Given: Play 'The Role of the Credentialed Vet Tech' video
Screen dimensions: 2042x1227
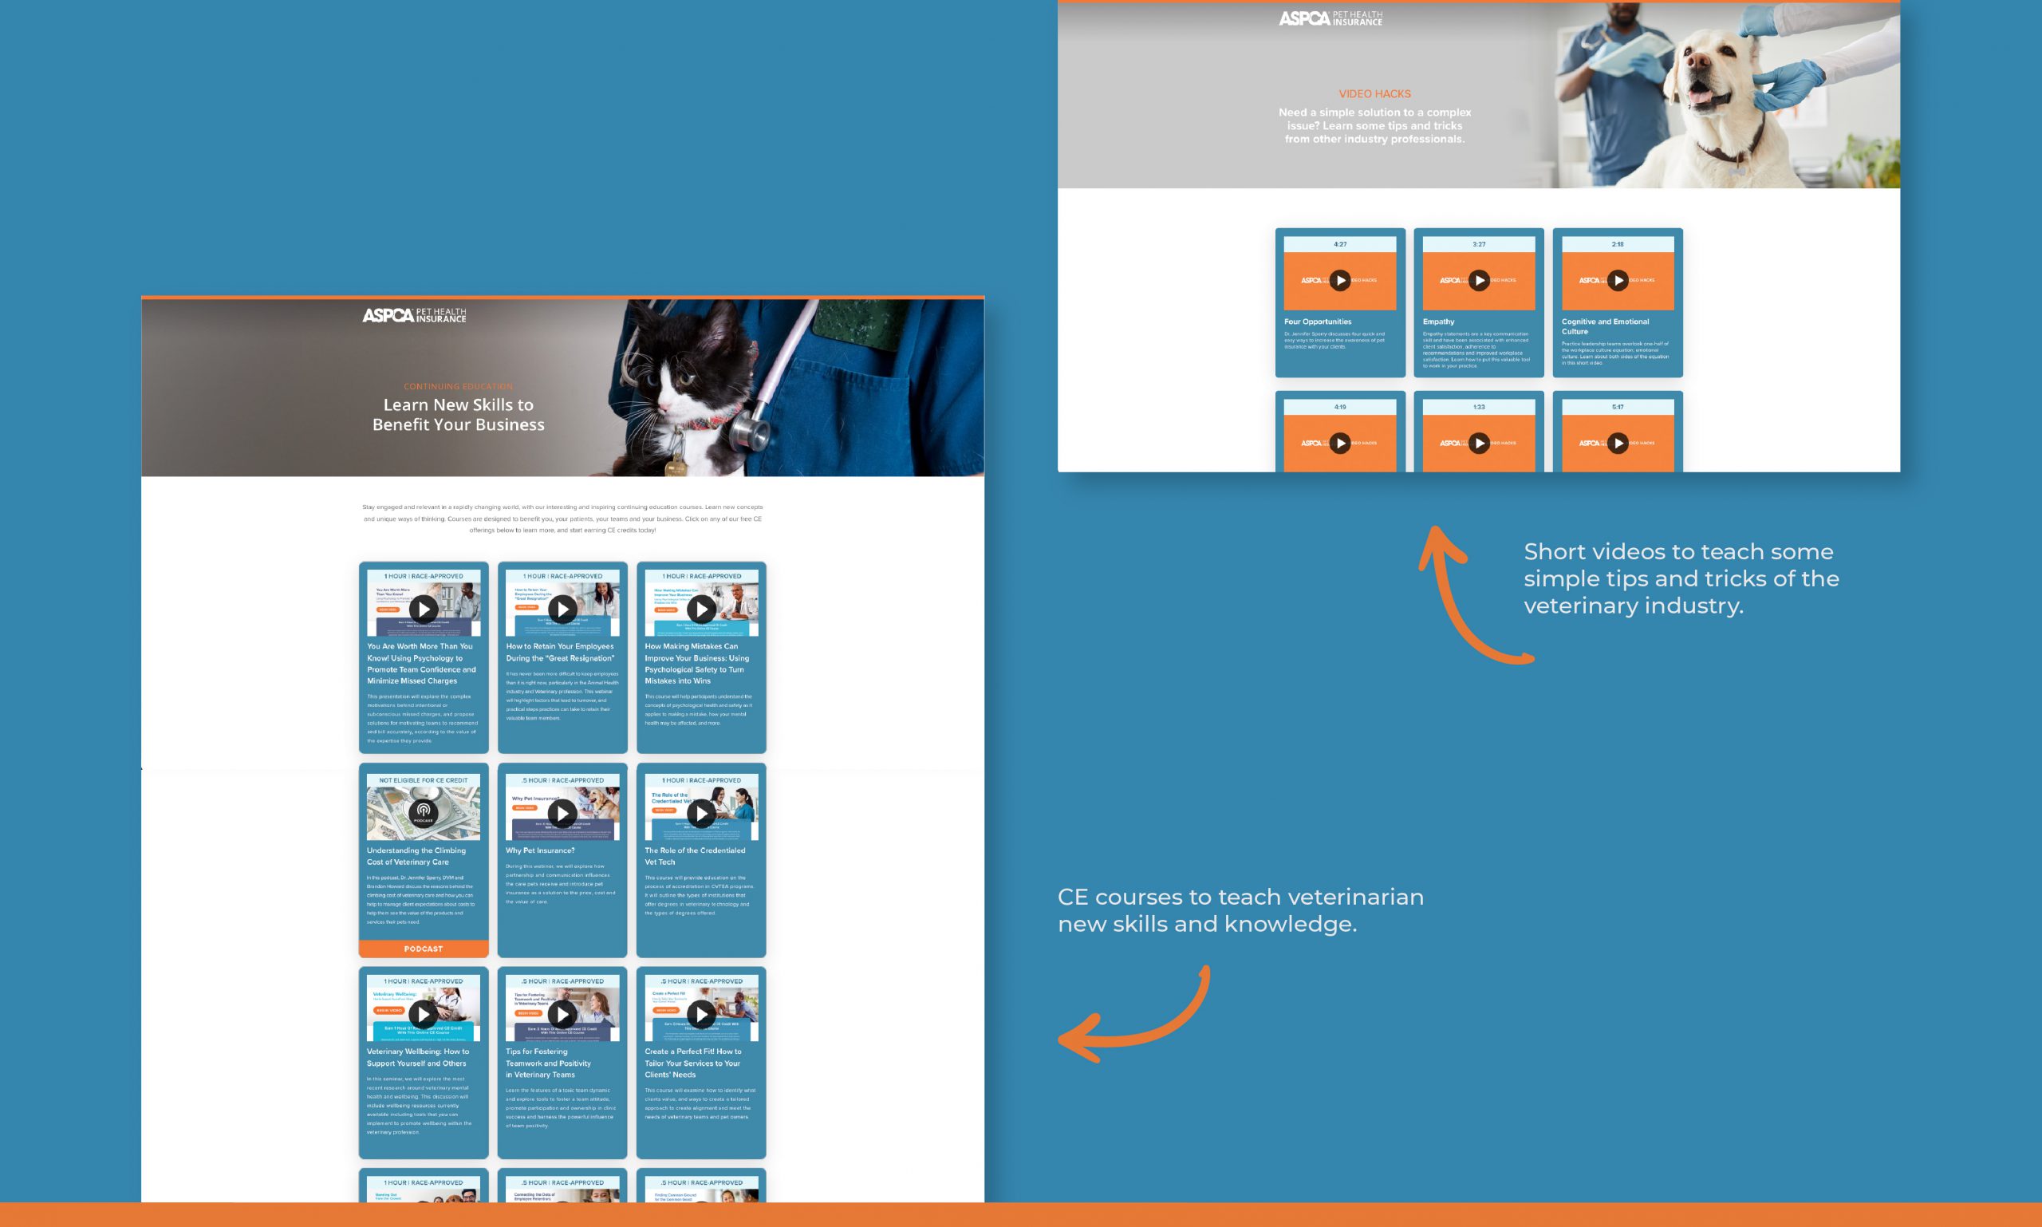Looking at the screenshot, I should coord(701,813).
